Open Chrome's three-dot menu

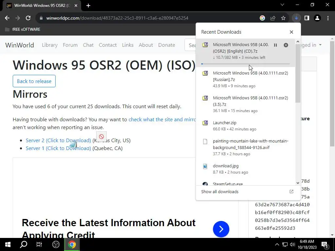[x=328, y=18]
